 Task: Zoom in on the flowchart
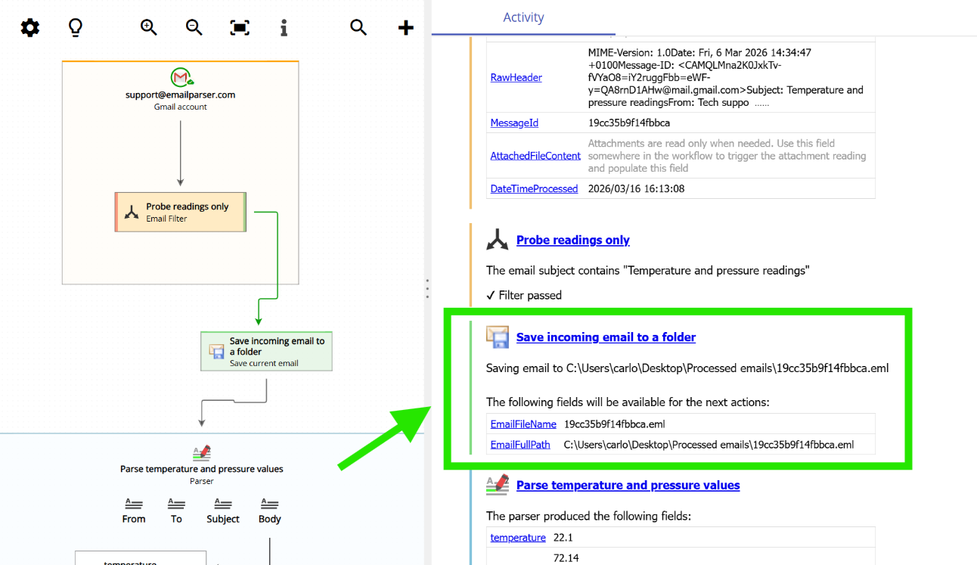pos(148,27)
